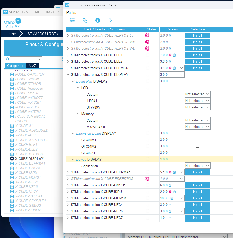Open the X-CUBE-DISPLAY version dropdown

pos(172,74)
